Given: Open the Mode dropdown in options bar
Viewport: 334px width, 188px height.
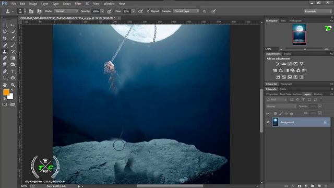Looking at the screenshot, I should (x=66, y=11).
